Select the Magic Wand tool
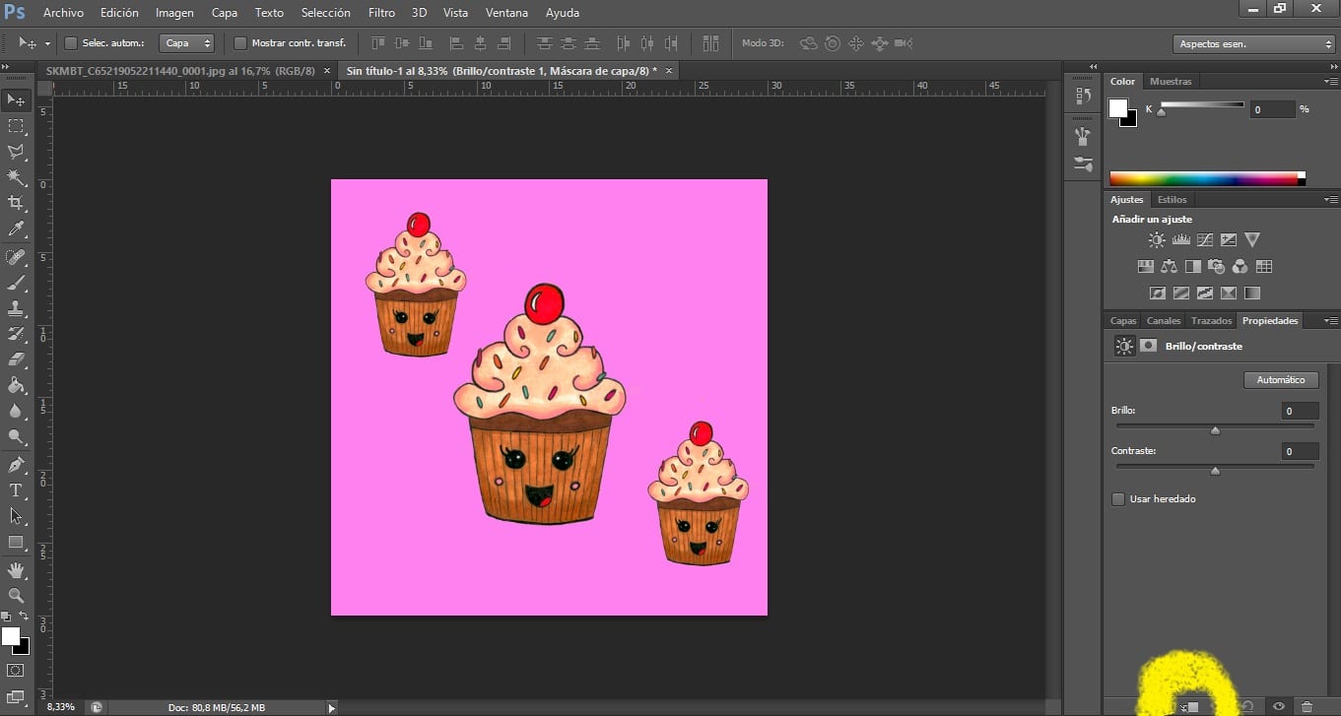1341x716 pixels. [x=16, y=177]
